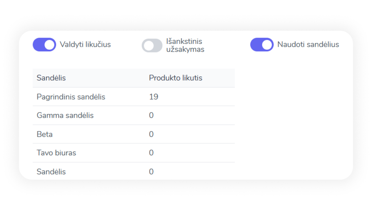Image resolution: width=372 pixels, height=210 pixels.
Task: Turn off the Naudoti sandėlius switch
Action: point(261,45)
